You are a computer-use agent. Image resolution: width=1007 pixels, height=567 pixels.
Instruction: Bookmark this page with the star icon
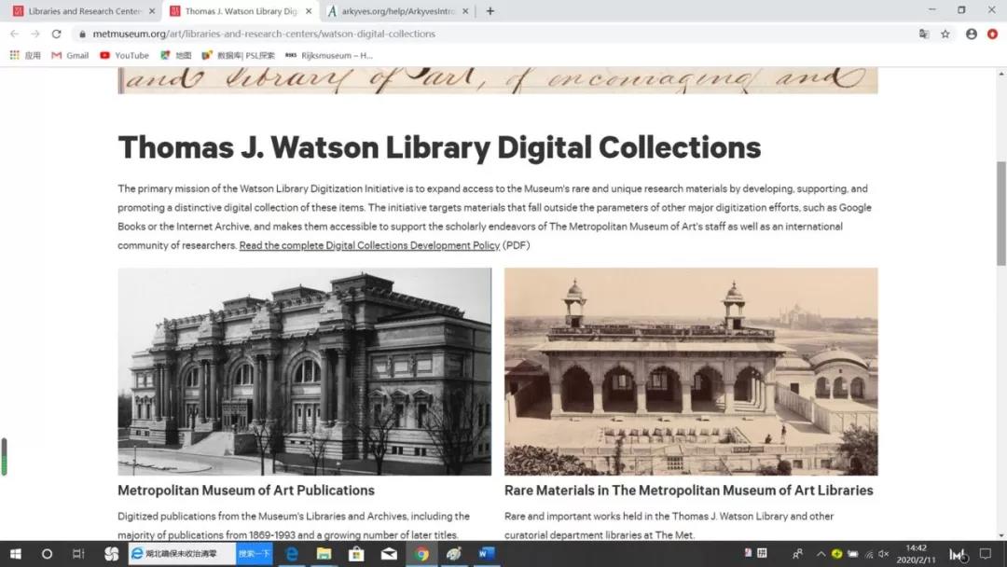click(x=945, y=34)
